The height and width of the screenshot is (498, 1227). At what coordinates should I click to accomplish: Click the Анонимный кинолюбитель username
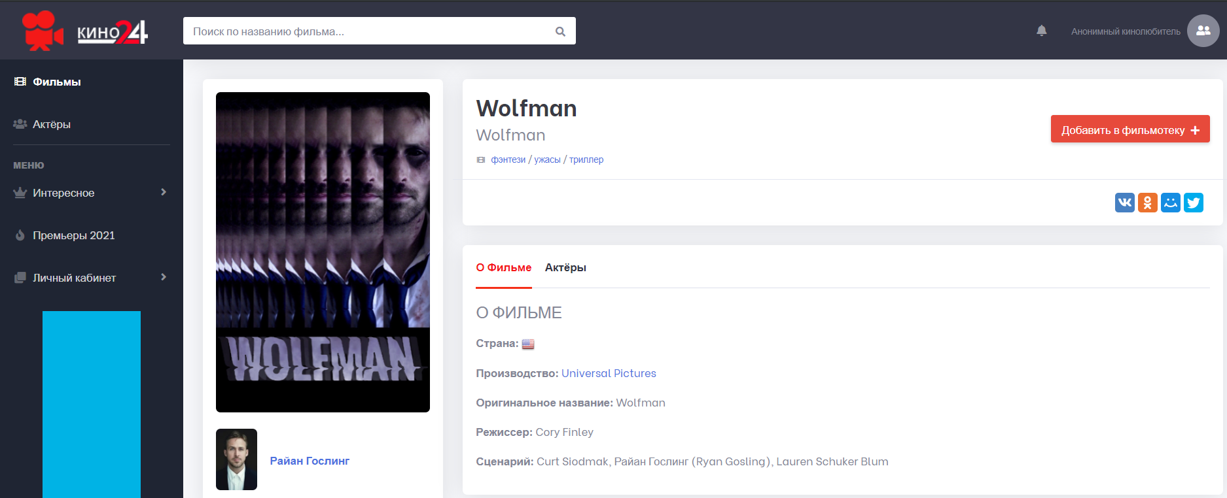click(1126, 31)
